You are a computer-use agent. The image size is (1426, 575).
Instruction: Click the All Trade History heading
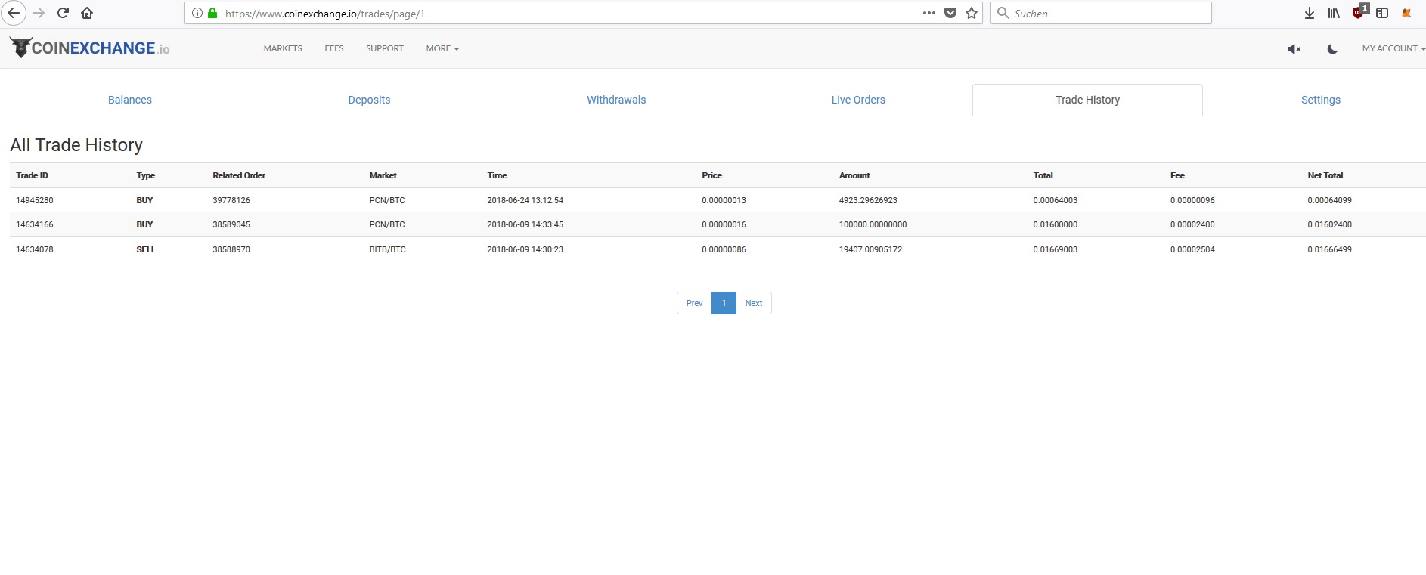(76, 145)
